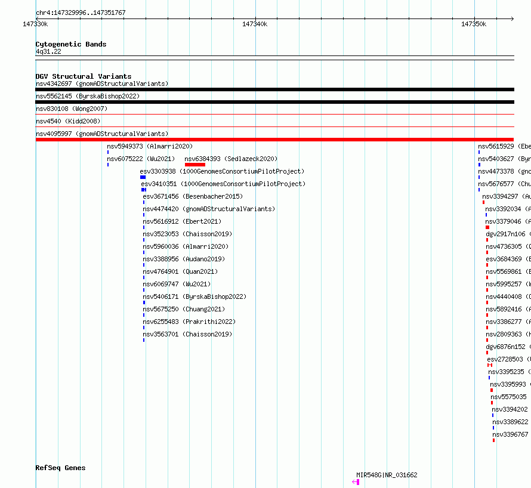Click the 147340k ruler position
Viewport: 531px width, 488px height.
(x=255, y=24)
